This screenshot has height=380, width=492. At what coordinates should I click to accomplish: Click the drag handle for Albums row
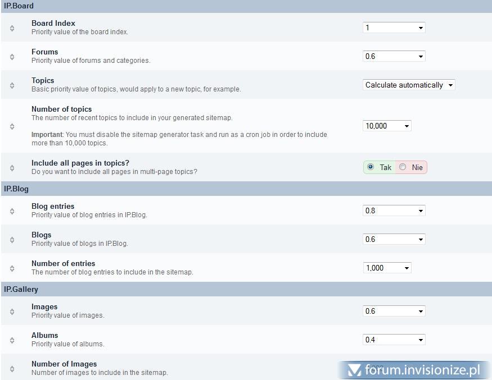12,340
